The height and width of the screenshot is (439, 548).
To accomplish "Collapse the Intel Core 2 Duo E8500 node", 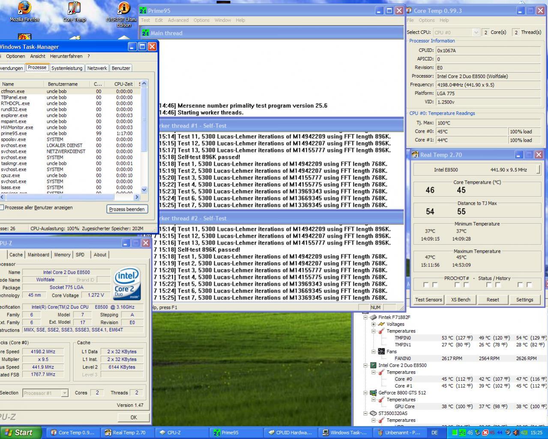I will (365, 365).
